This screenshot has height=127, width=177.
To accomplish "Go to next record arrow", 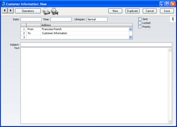I will pos(11,11).
